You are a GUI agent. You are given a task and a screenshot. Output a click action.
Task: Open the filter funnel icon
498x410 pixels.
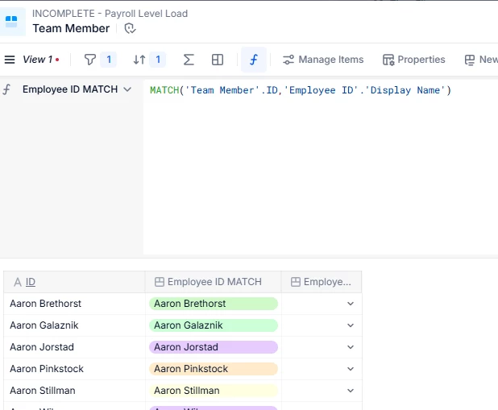[x=90, y=60]
